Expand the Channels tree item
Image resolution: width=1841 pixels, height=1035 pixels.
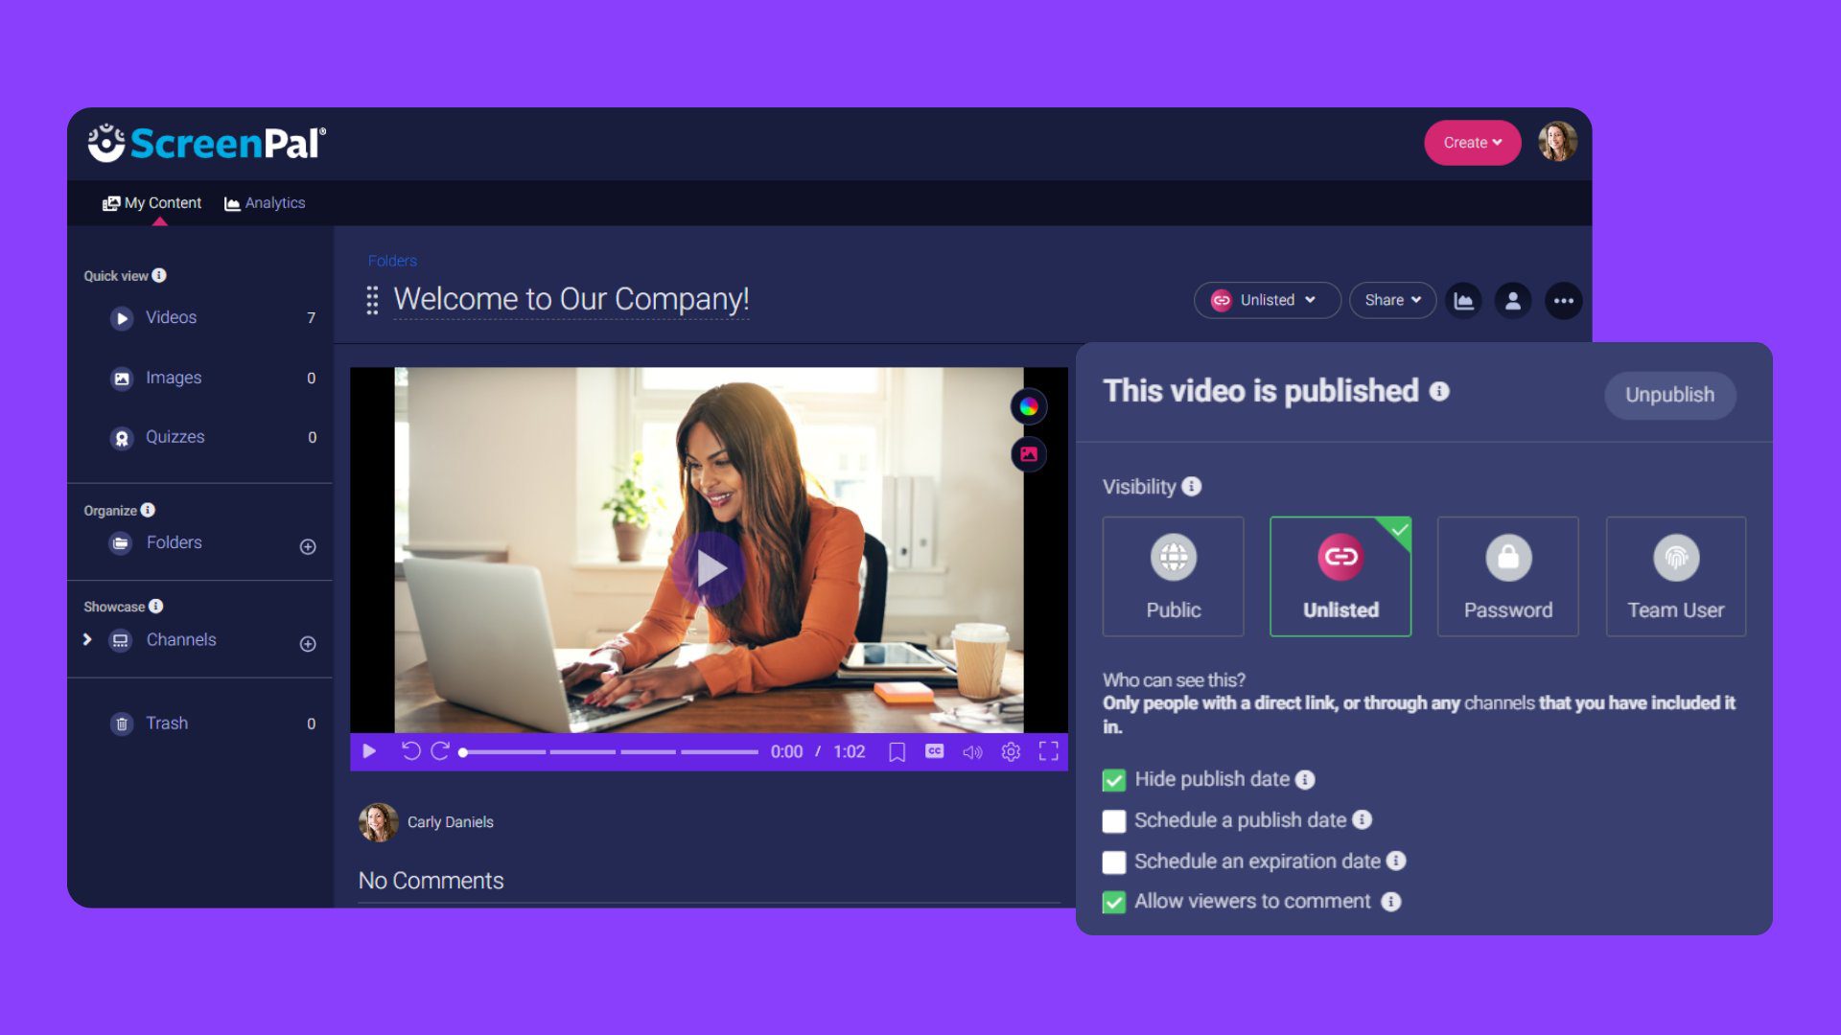(88, 638)
